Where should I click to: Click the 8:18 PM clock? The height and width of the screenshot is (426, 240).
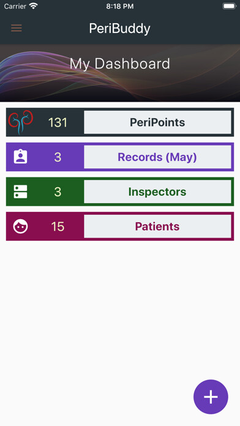pyautogui.click(x=120, y=6)
